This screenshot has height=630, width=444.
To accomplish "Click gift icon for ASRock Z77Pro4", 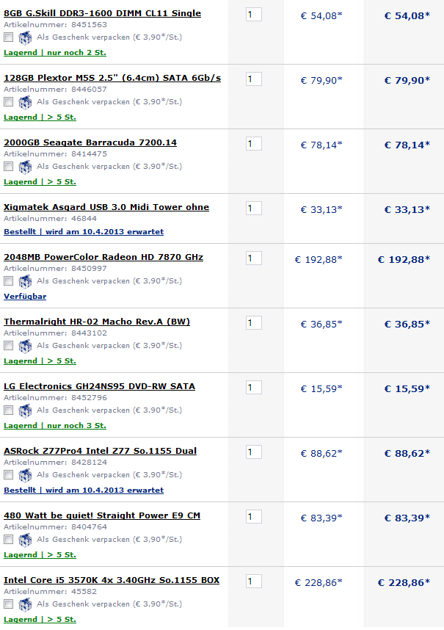I will [25, 476].
